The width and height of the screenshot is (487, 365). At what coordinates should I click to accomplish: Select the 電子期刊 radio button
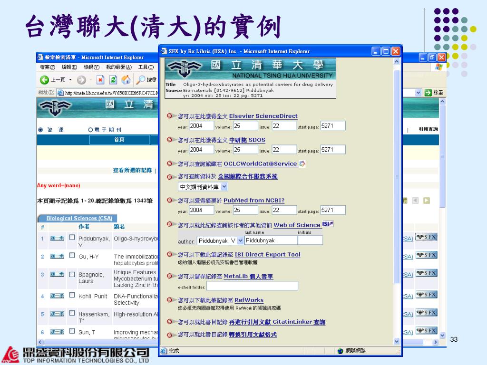tap(90, 130)
